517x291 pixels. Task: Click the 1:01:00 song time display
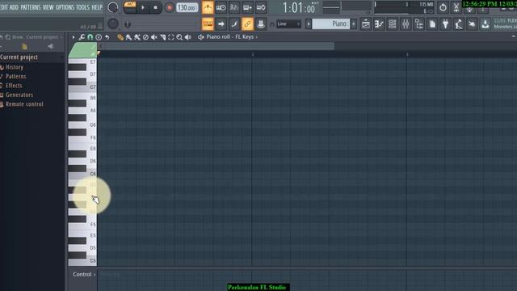(299, 7)
